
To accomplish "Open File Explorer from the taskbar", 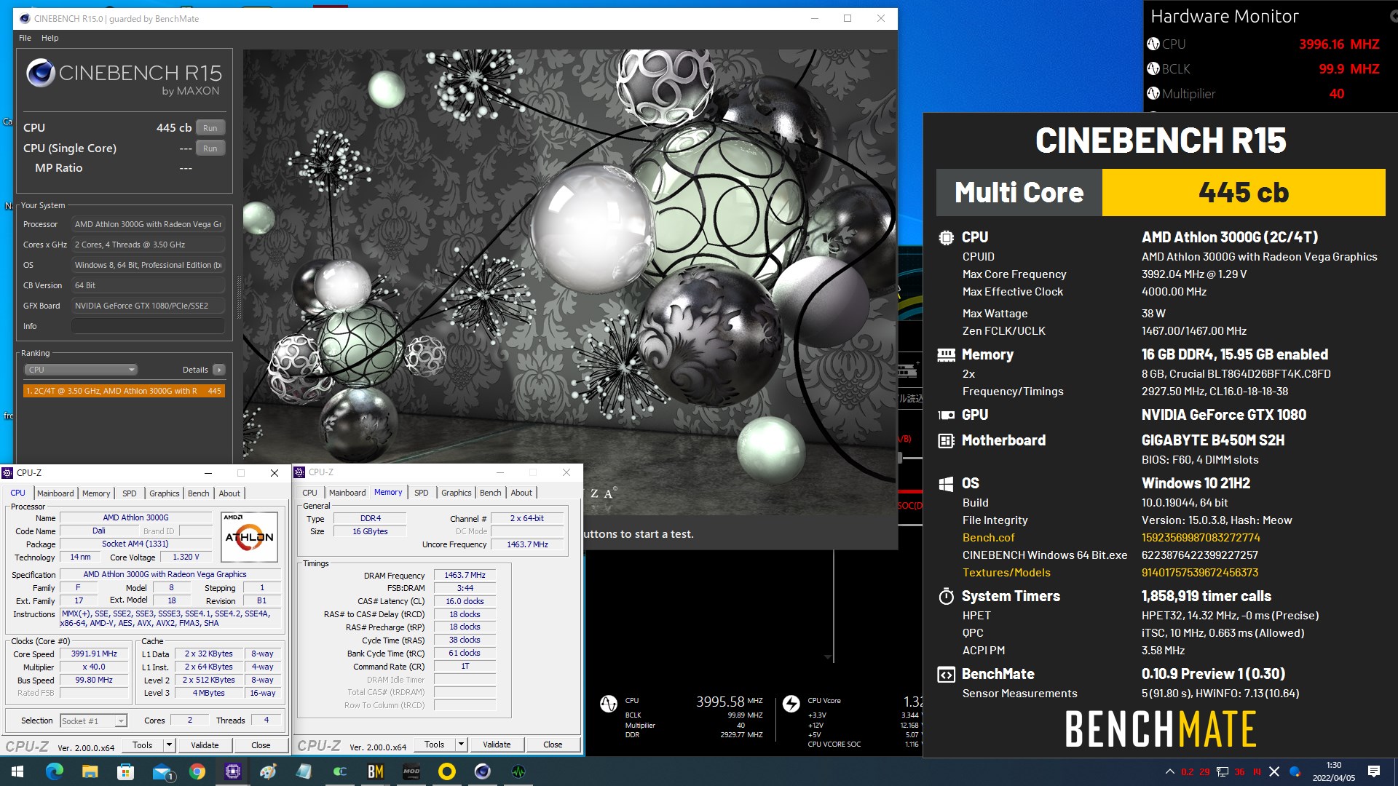I will (x=90, y=771).
